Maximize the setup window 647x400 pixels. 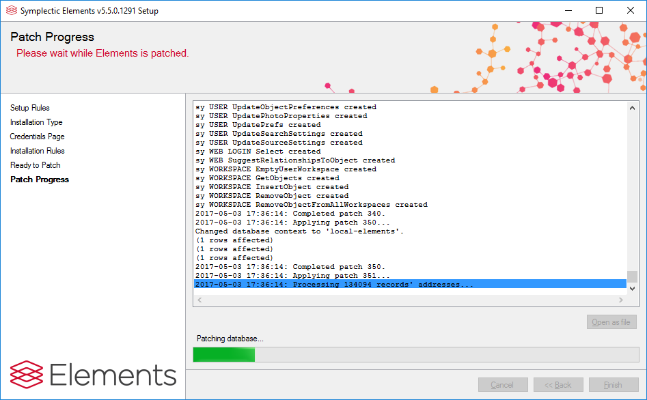tap(599, 11)
